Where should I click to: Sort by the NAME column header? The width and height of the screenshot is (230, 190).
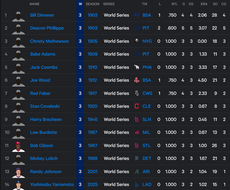(34, 4)
